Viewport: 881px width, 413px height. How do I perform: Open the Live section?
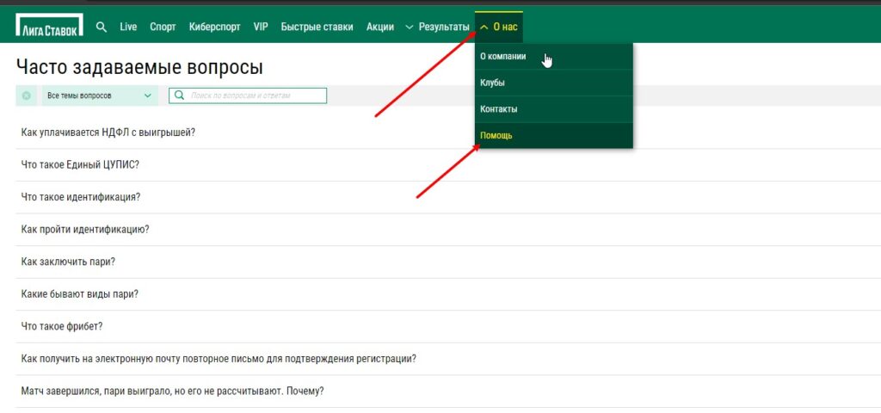(128, 27)
